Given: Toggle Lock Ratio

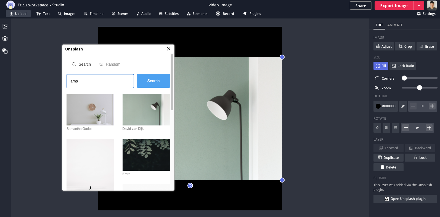Looking at the screenshot, I should [403, 66].
